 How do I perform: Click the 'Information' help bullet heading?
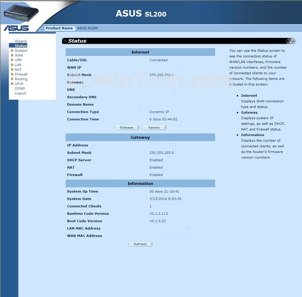point(252,135)
